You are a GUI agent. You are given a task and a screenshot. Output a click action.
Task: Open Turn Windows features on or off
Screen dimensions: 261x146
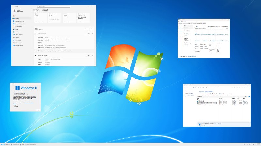click(x=190, y=95)
